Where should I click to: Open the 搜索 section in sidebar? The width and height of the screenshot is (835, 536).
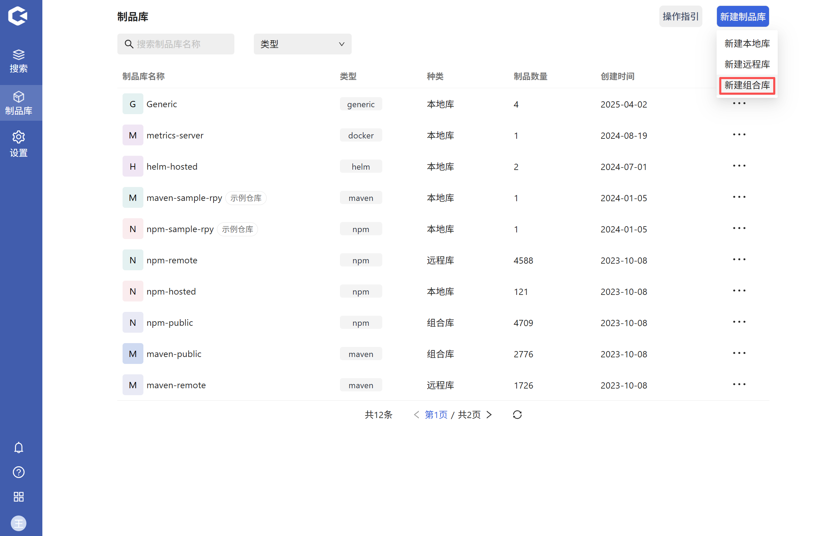tap(18, 61)
